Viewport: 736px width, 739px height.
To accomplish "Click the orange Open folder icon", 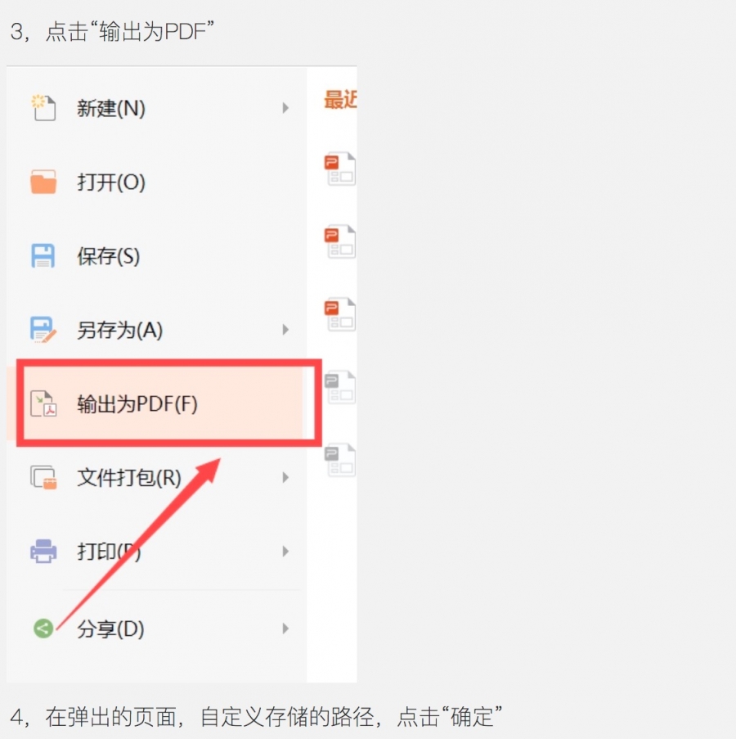I will (x=43, y=182).
